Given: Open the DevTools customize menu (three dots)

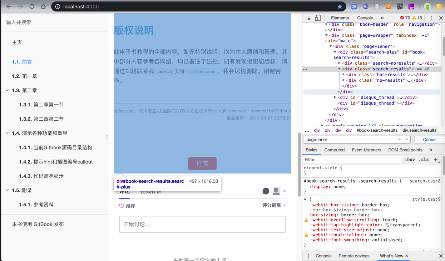Looking at the screenshot, I should click(x=431, y=18).
